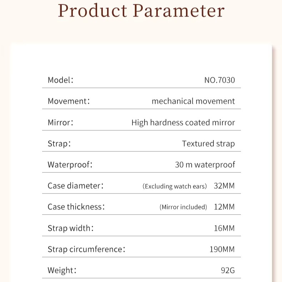Select the Mirror label
Viewport: 282px width, 282px height.
pyautogui.click(x=60, y=122)
